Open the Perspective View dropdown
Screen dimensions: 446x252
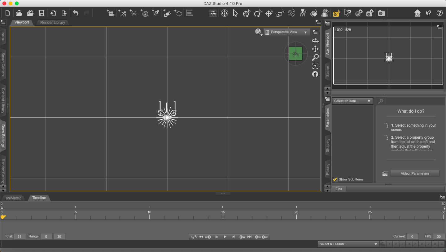pos(287,32)
